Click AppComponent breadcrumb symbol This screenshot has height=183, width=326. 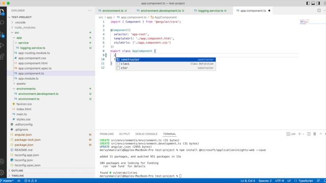[x=164, y=17]
